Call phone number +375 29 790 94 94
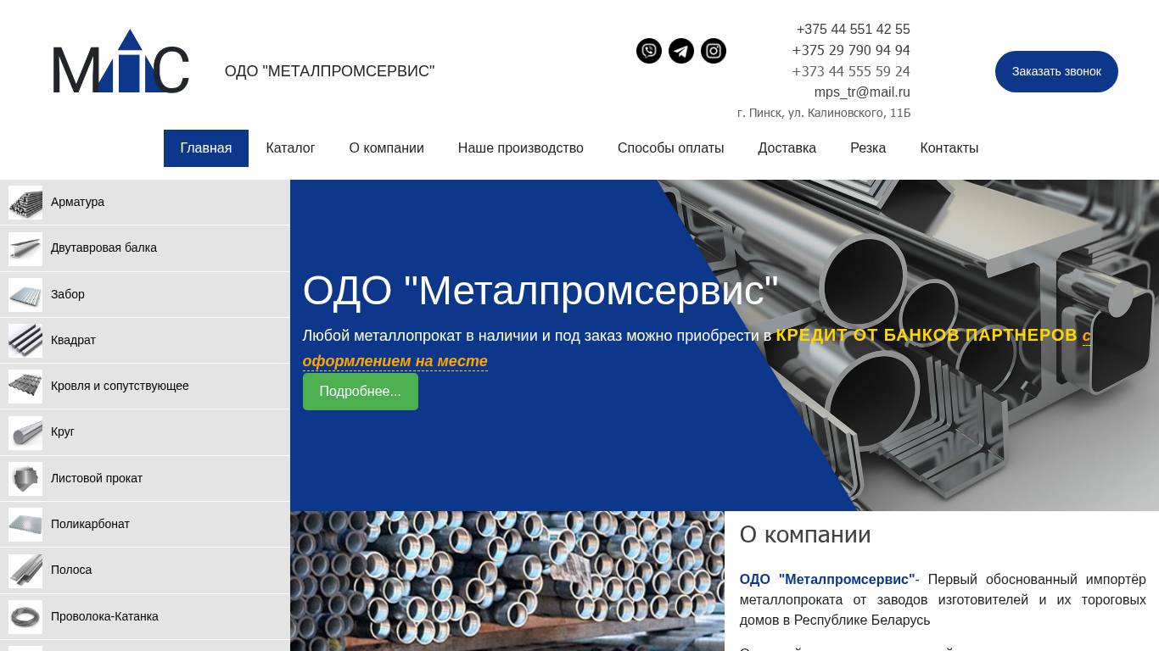The image size is (1159, 651). pyautogui.click(x=851, y=51)
